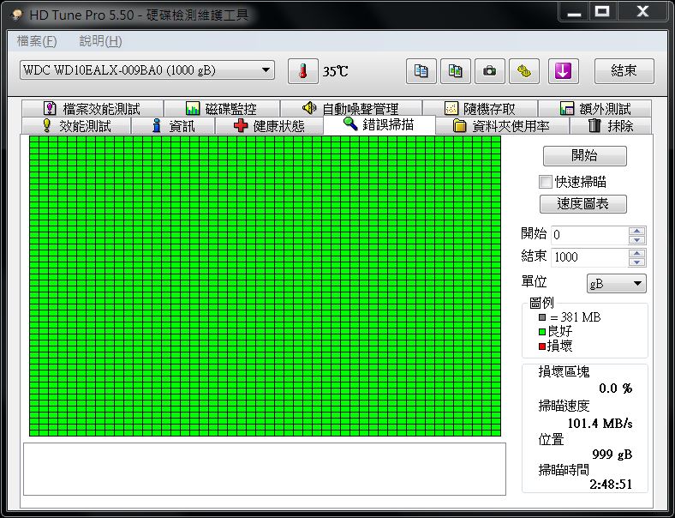Switch to the 磁碟監控 tab

click(222, 109)
